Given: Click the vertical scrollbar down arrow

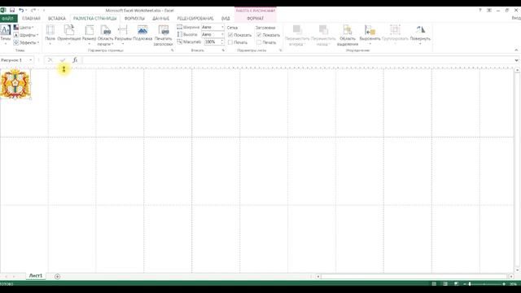Looking at the screenshot, I should coord(517,269).
